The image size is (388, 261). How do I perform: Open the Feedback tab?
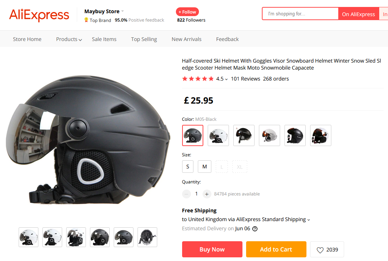point(227,39)
